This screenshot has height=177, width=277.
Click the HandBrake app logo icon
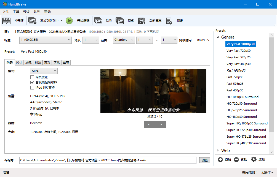(5, 4)
